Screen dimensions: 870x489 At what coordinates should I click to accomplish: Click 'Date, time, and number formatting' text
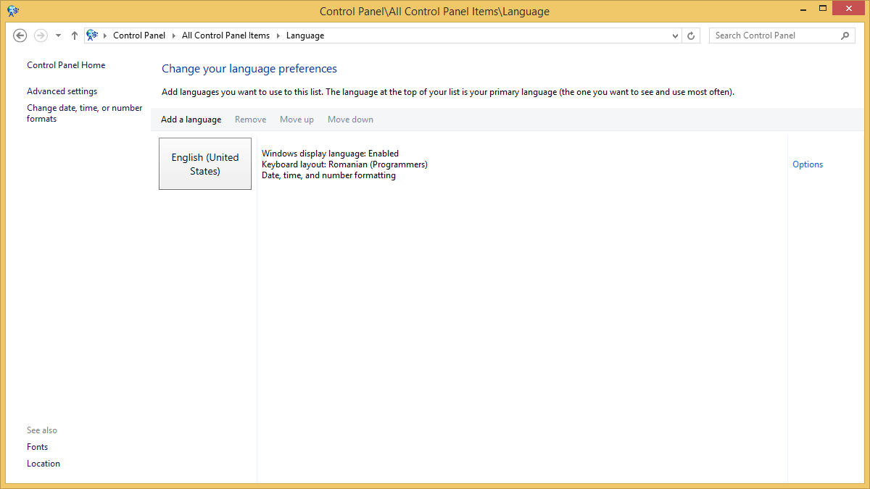328,175
